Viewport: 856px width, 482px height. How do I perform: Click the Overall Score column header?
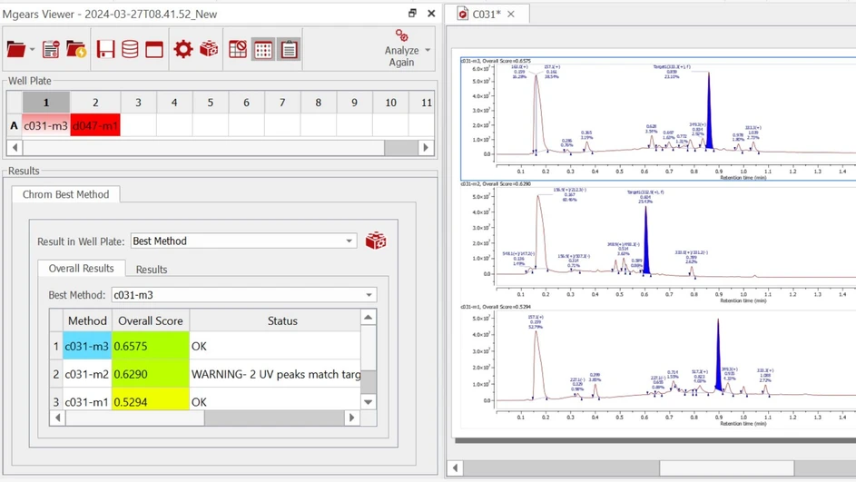point(151,320)
